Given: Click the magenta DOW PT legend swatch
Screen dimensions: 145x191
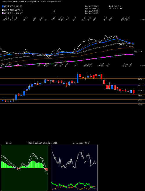Looking at the screenshot, I should click(3, 13).
